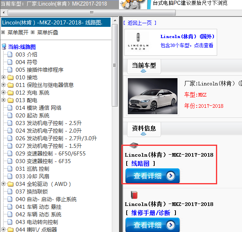Click the 车型:MKZ text
Image resolution: width=242 pixels, height=232 pixels.
coord(195,95)
